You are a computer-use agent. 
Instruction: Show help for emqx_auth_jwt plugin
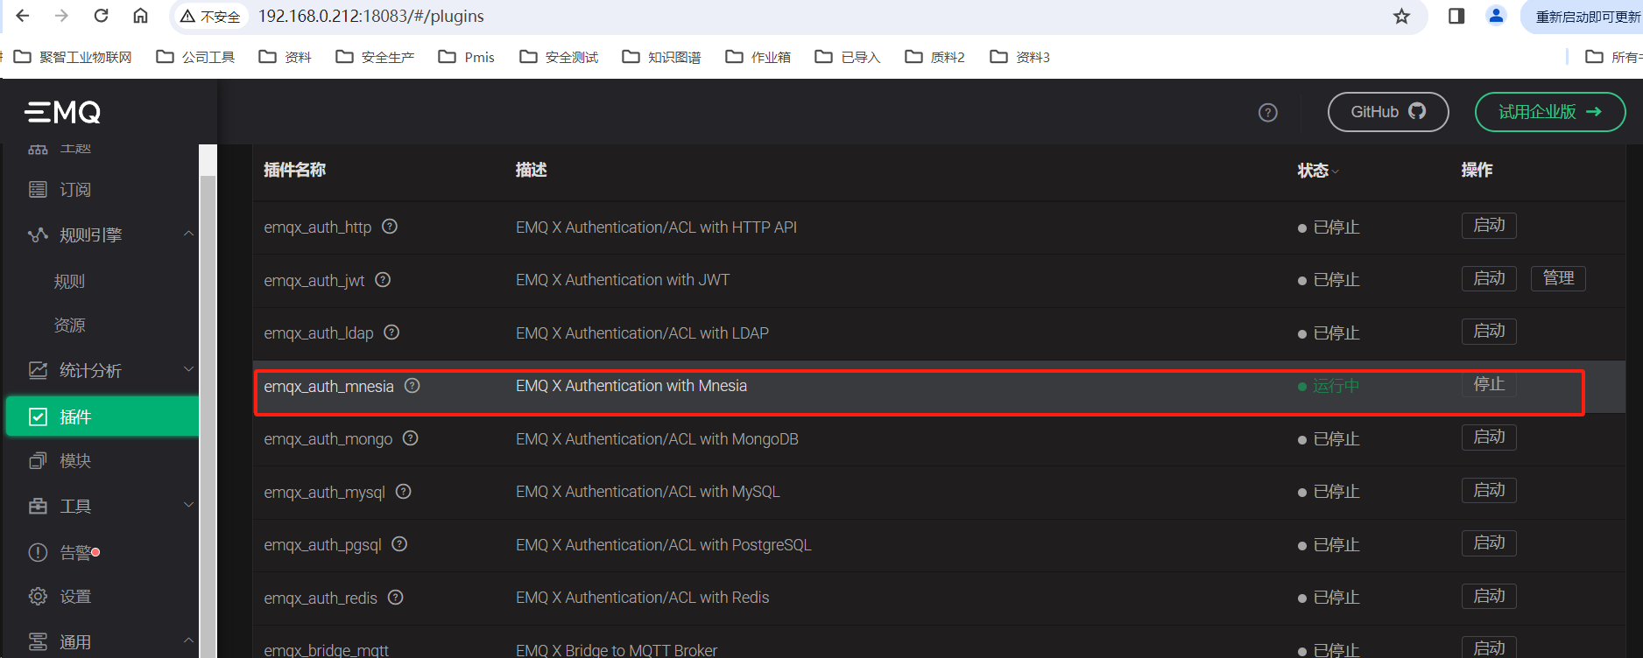(x=383, y=280)
